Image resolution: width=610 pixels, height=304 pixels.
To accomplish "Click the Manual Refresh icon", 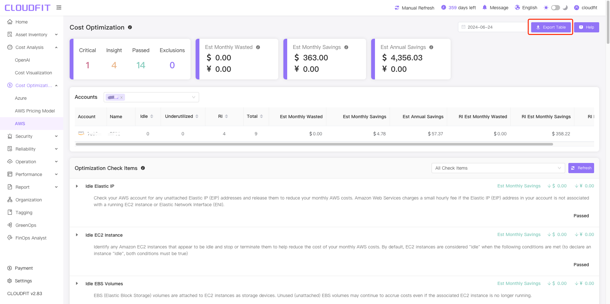I will coord(397,8).
